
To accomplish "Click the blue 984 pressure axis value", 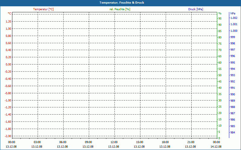I will click(x=233, y=133).
